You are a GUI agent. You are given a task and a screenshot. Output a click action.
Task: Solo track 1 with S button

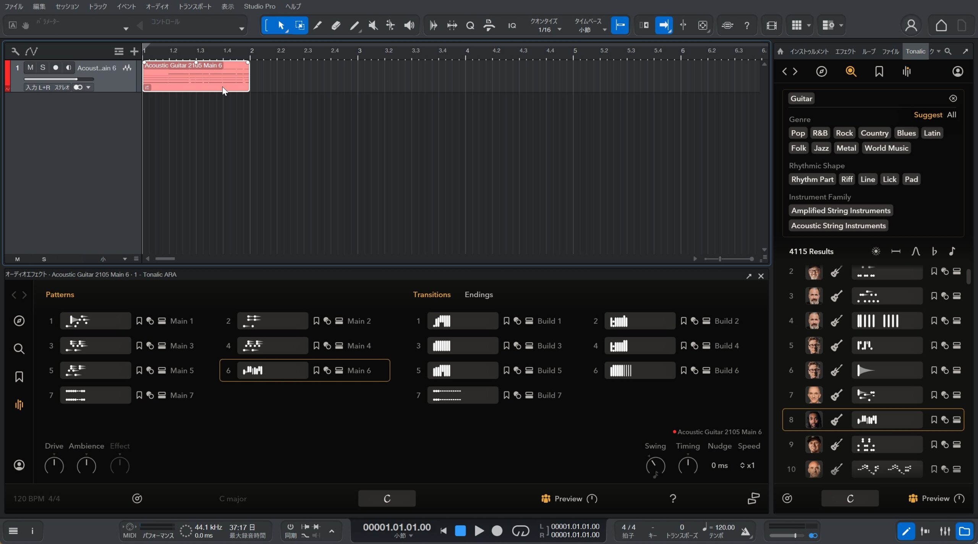click(x=42, y=68)
